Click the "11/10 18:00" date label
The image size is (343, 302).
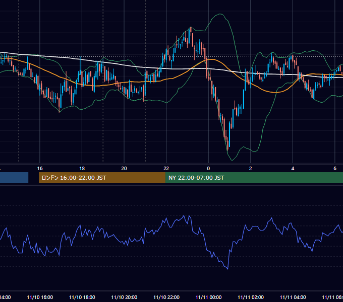click(x=82, y=297)
